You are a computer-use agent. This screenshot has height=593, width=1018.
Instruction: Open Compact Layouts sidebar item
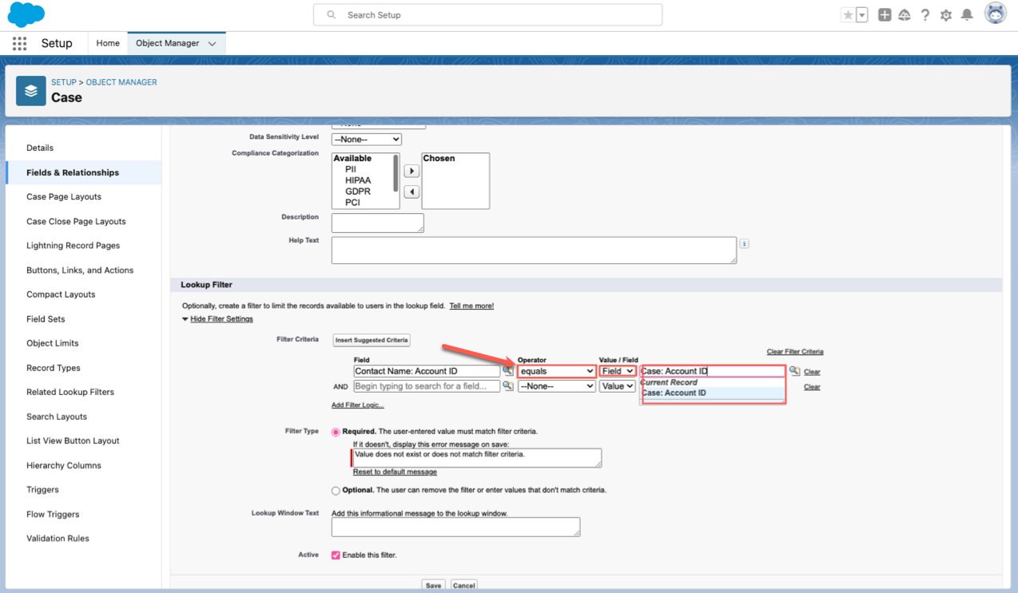[x=61, y=295]
